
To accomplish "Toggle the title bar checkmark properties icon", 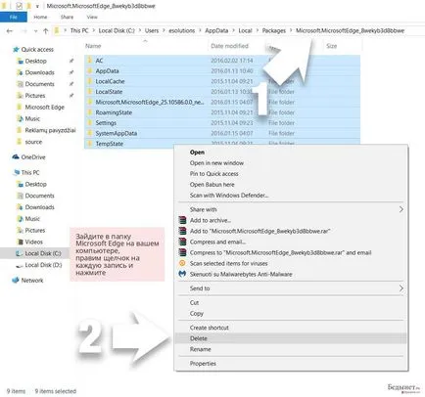I will [x=19, y=6].
